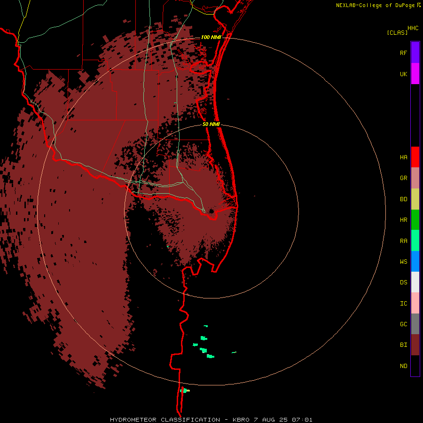Pick the HR green legend swatch

415,220
